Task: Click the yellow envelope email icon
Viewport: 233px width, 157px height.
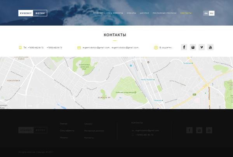Action: tap(79, 48)
